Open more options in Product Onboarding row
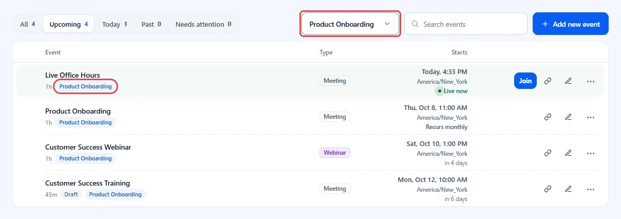621x219 pixels. pos(590,117)
